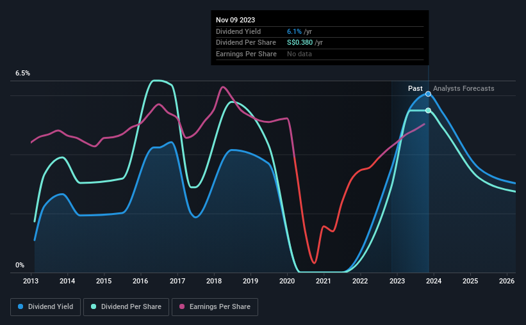Click the 2019 x-axis label
526x325 pixels.
coord(251,281)
